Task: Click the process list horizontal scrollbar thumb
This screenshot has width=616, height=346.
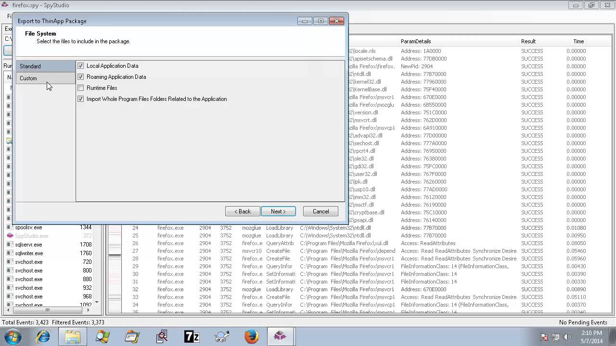Action: pos(48,310)
